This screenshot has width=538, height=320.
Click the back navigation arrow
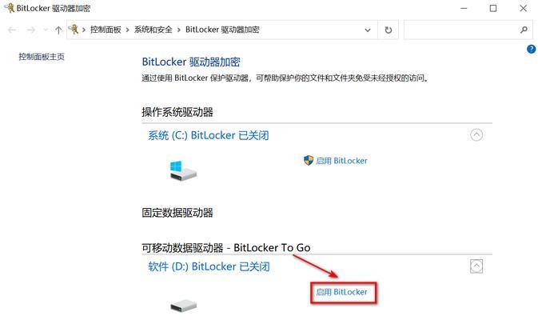click(12, 30)
